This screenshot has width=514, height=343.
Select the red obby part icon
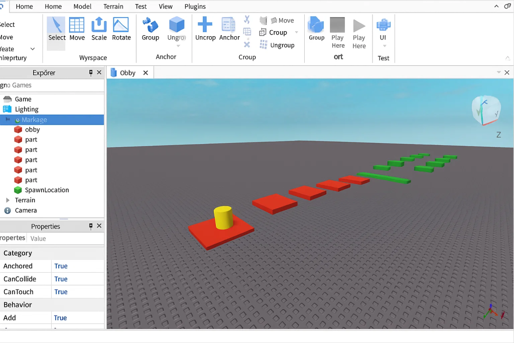click(18, 130)
